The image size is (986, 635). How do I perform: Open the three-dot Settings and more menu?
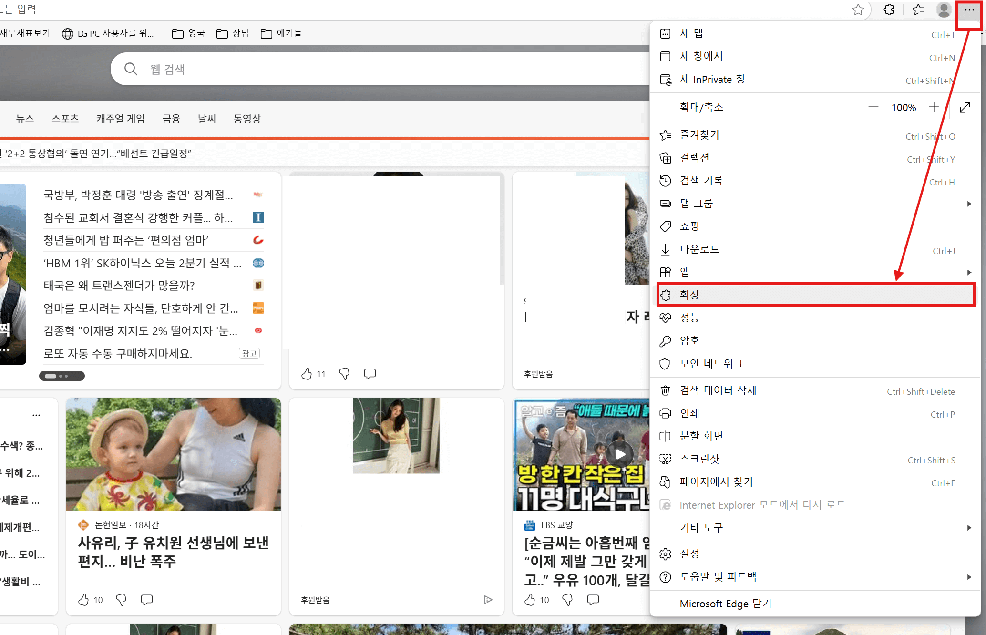[969, 10]
